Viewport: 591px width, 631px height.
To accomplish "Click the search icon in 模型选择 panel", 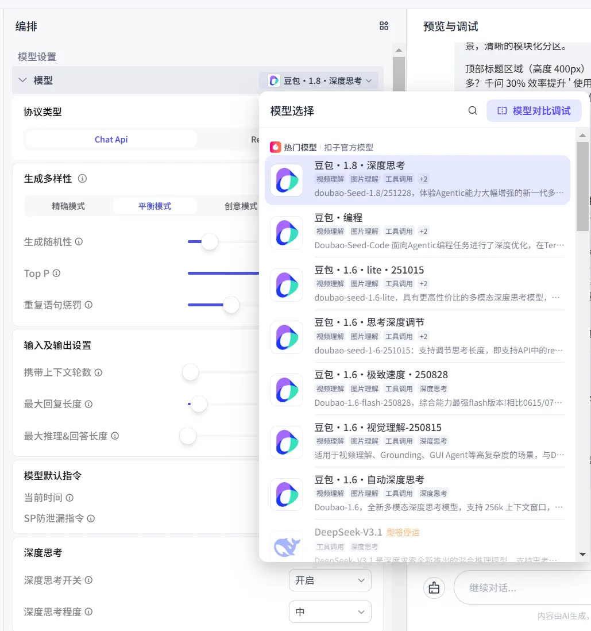I will click(x=473, y=111).
